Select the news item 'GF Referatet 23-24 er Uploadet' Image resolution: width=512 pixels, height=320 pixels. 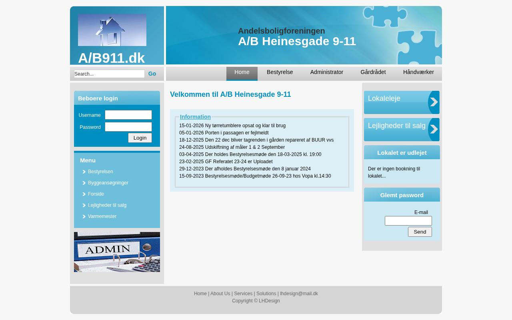point(226,162)
